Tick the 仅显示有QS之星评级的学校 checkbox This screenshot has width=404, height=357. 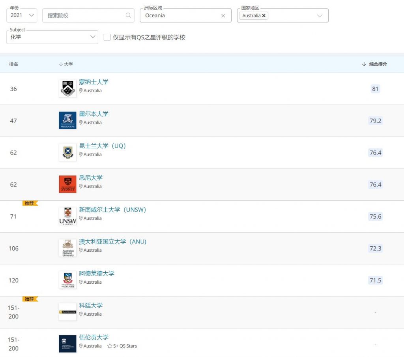[107, 37]
